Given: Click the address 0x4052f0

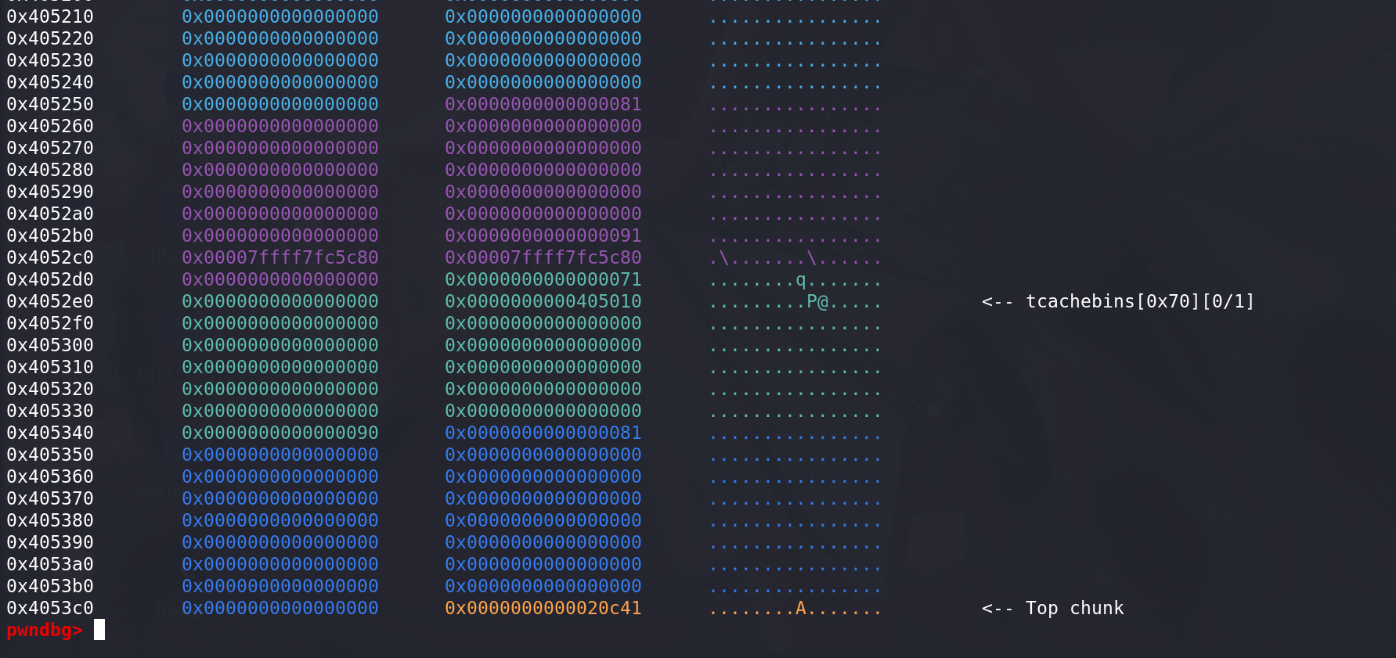Looking at the screenshot, I should click(50, 323).
